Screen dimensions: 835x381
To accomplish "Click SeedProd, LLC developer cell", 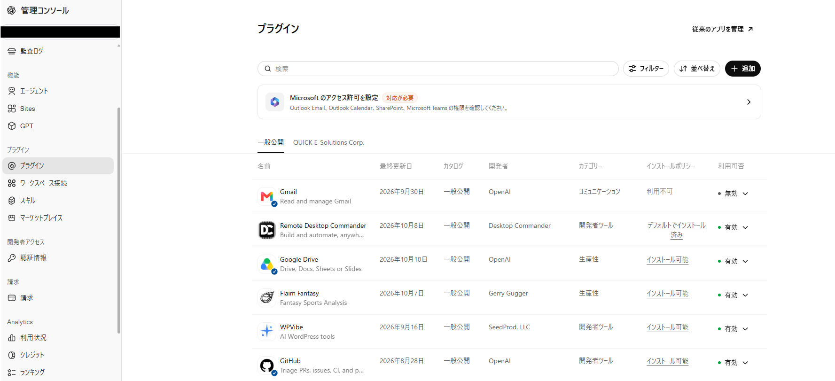I will pyautogui.click(x=509, y=327).
